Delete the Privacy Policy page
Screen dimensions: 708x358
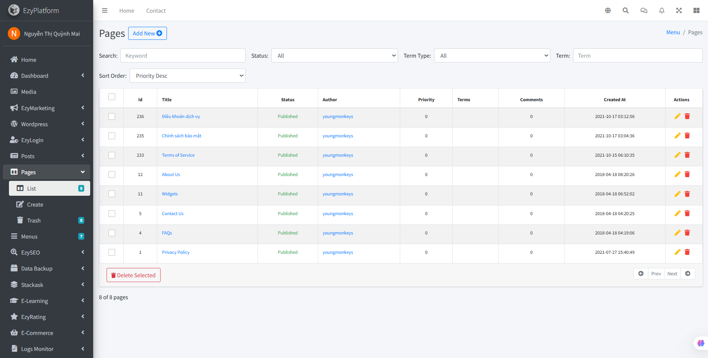687,252
